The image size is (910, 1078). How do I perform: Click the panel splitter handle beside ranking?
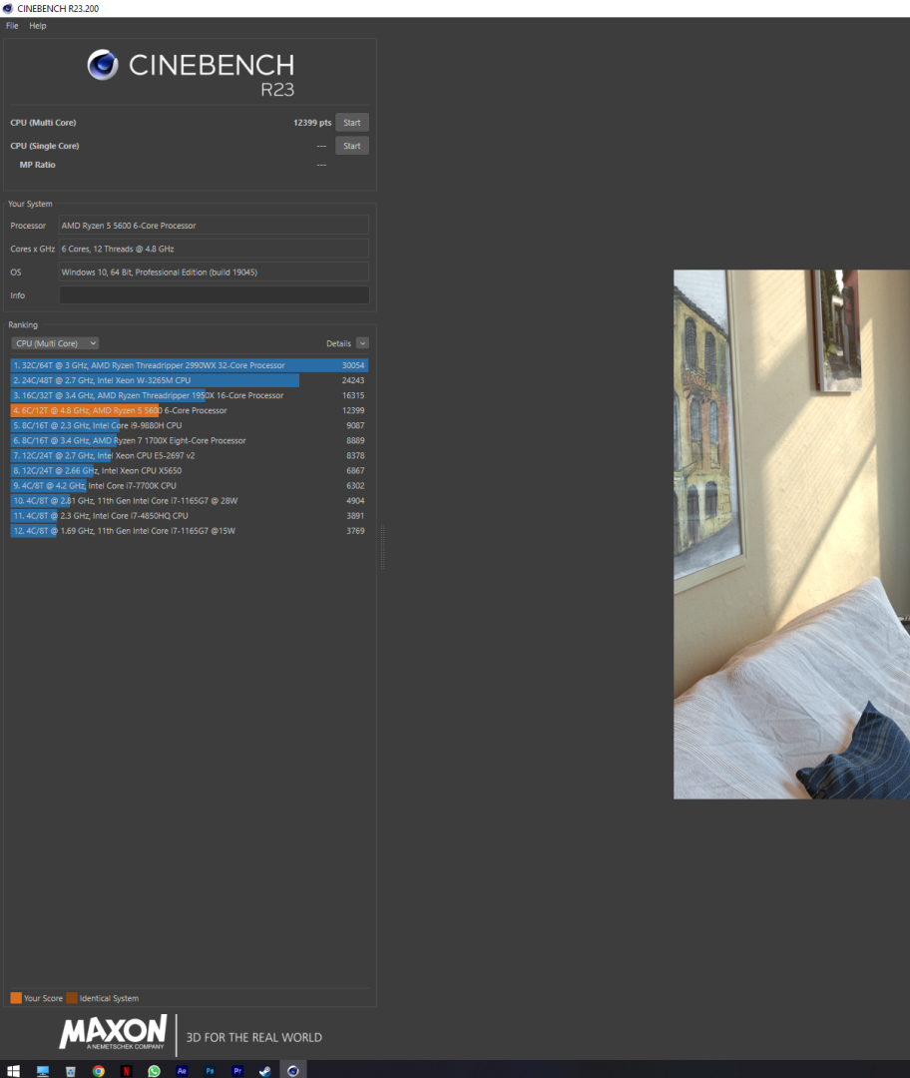tap(383, 547)
